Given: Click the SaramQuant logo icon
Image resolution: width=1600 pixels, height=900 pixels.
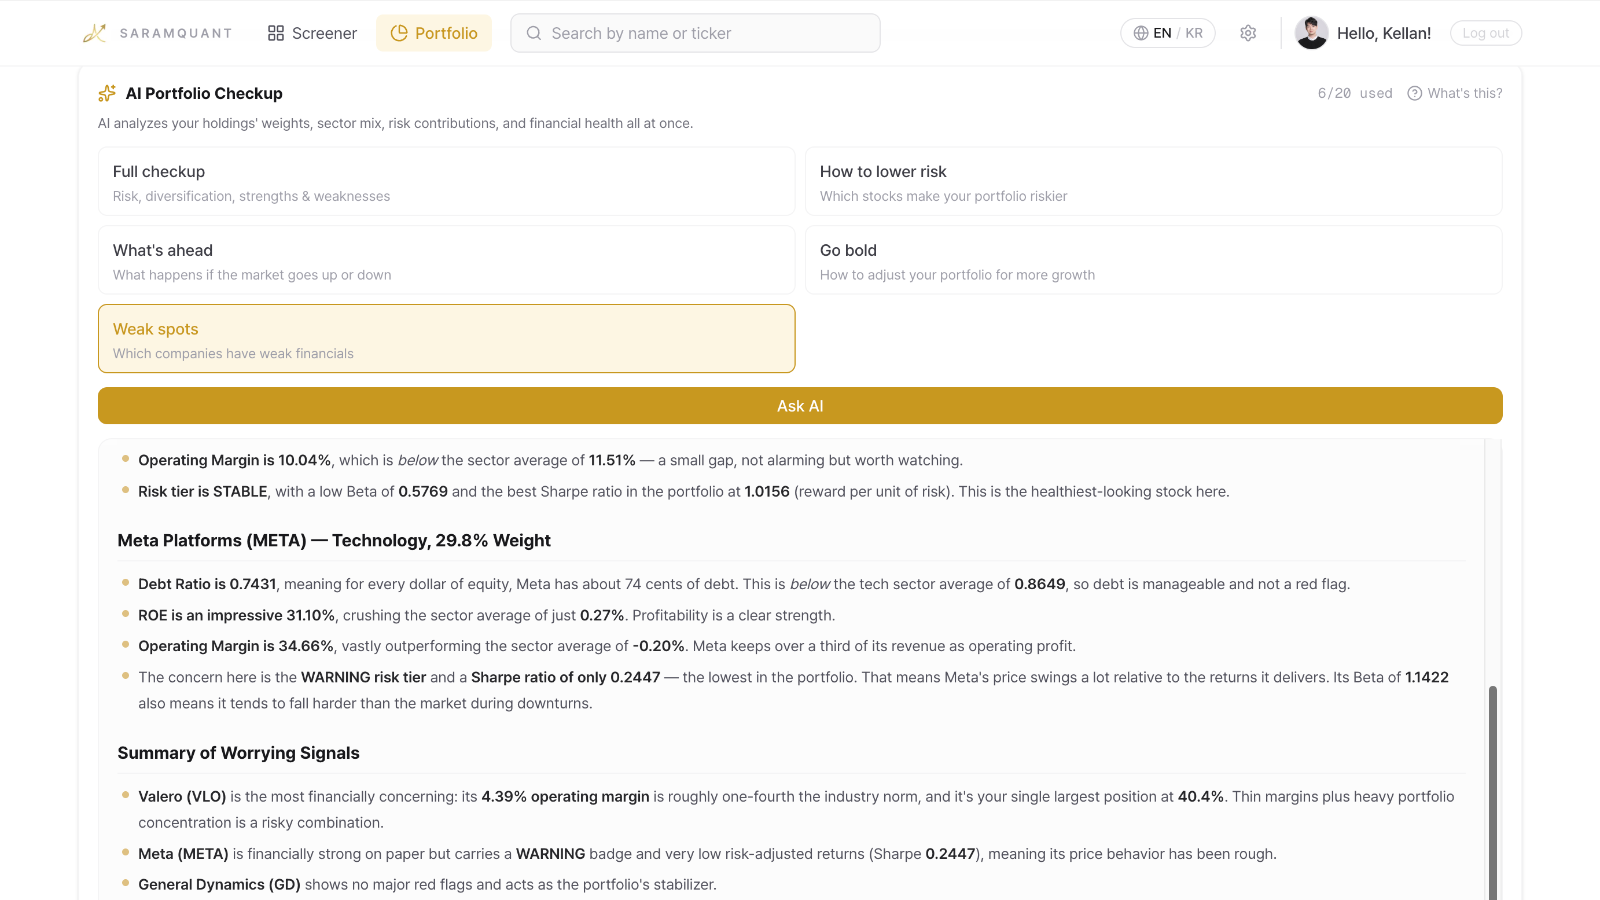Looking at the screenshot, I should point(95,33).
